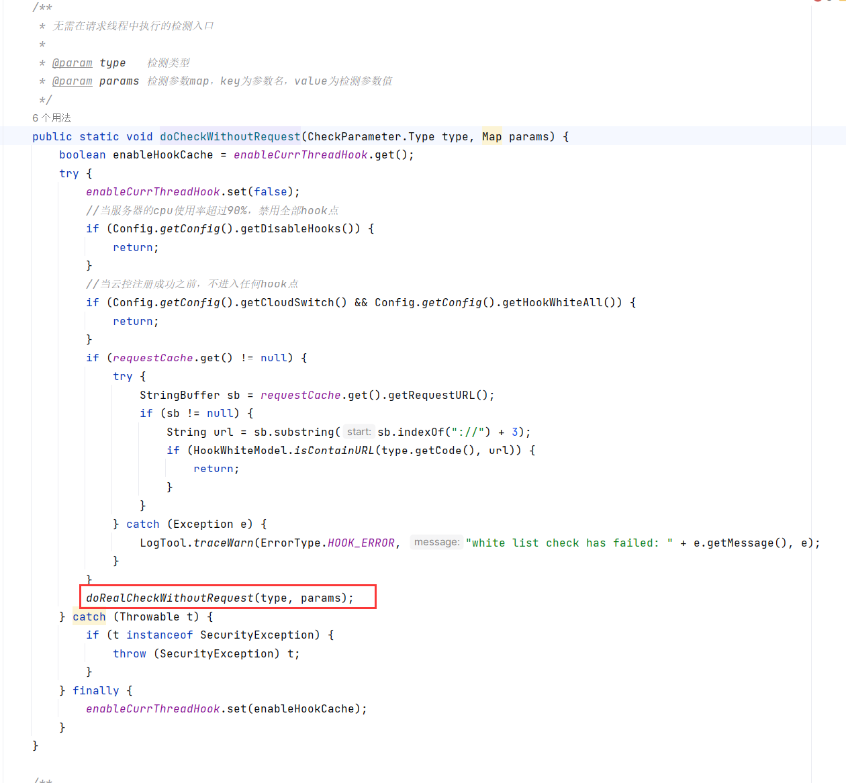The height and width of the screenshot is (783, 846).
Task: Click the @param tag for params
Action: point(73,81)
